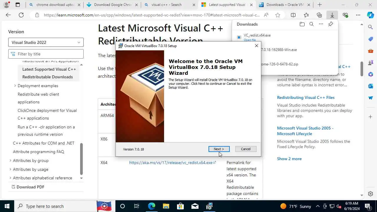377x212 pixels.
Task: Focus the Filter by title field
Action: coord(46,54)
